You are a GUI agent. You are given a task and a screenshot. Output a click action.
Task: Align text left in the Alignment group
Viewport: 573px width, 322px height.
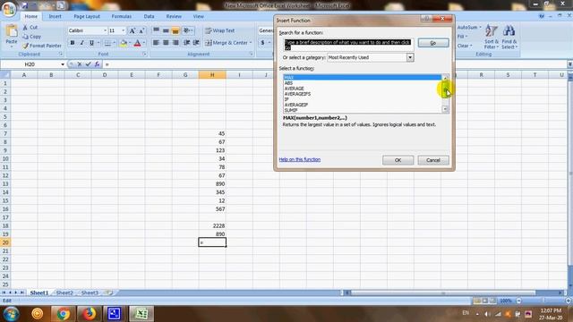(x=156, y=43)
